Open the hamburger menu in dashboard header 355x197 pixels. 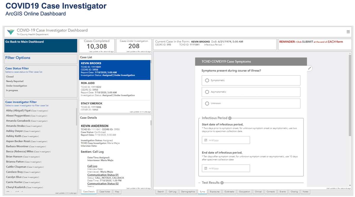(x=348, y=32)
